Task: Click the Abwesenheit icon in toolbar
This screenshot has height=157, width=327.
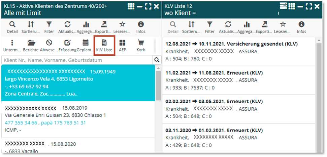Action: click(49, 46)
